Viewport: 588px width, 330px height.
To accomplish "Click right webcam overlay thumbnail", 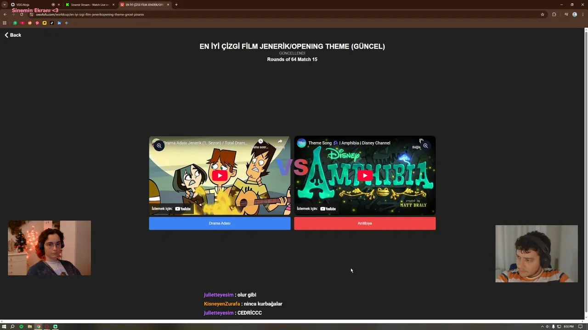I will pyautogui.click(x=537, y=253).
